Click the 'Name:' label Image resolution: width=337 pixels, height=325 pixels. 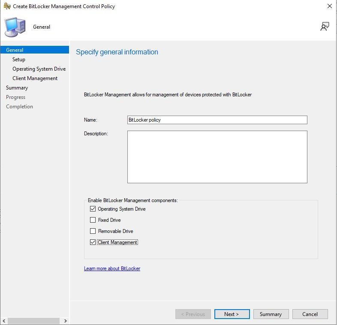(90, 120)
